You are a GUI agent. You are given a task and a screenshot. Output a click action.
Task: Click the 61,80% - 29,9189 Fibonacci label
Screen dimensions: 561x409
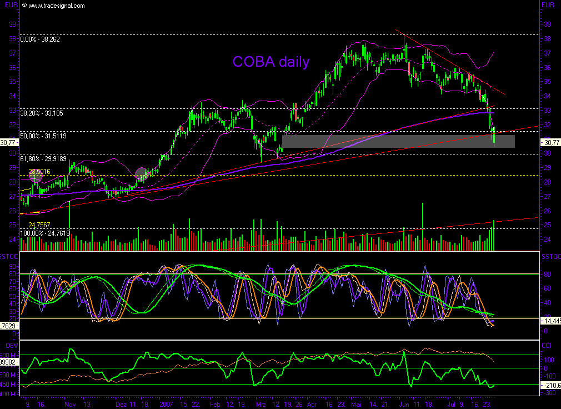[43, 159]
